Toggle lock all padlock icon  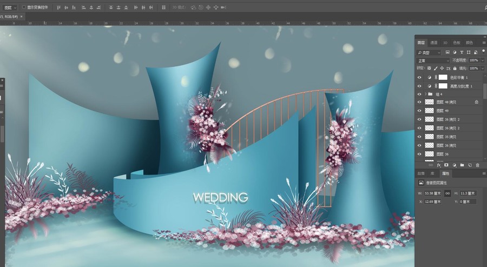click(455, 68)
